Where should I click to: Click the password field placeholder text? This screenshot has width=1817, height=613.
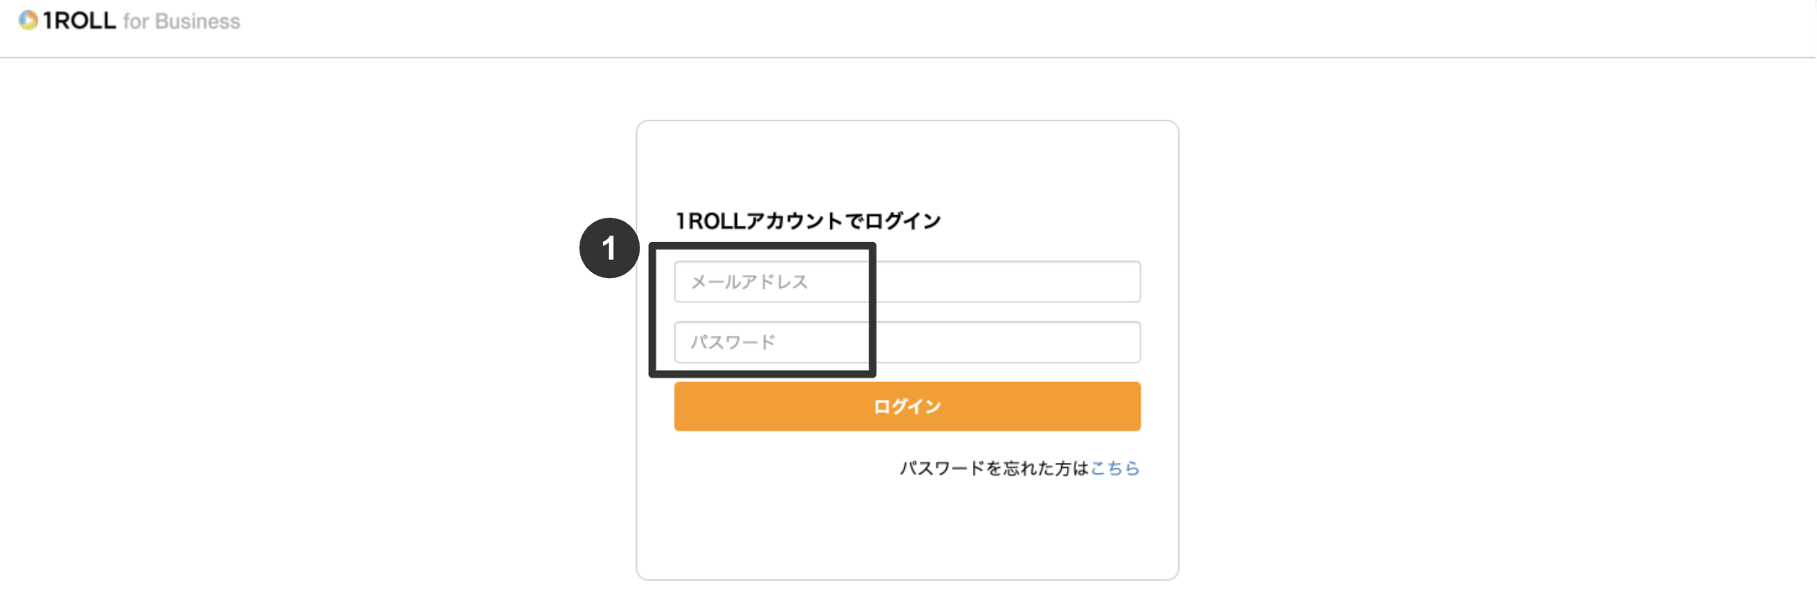coord(733,342)
